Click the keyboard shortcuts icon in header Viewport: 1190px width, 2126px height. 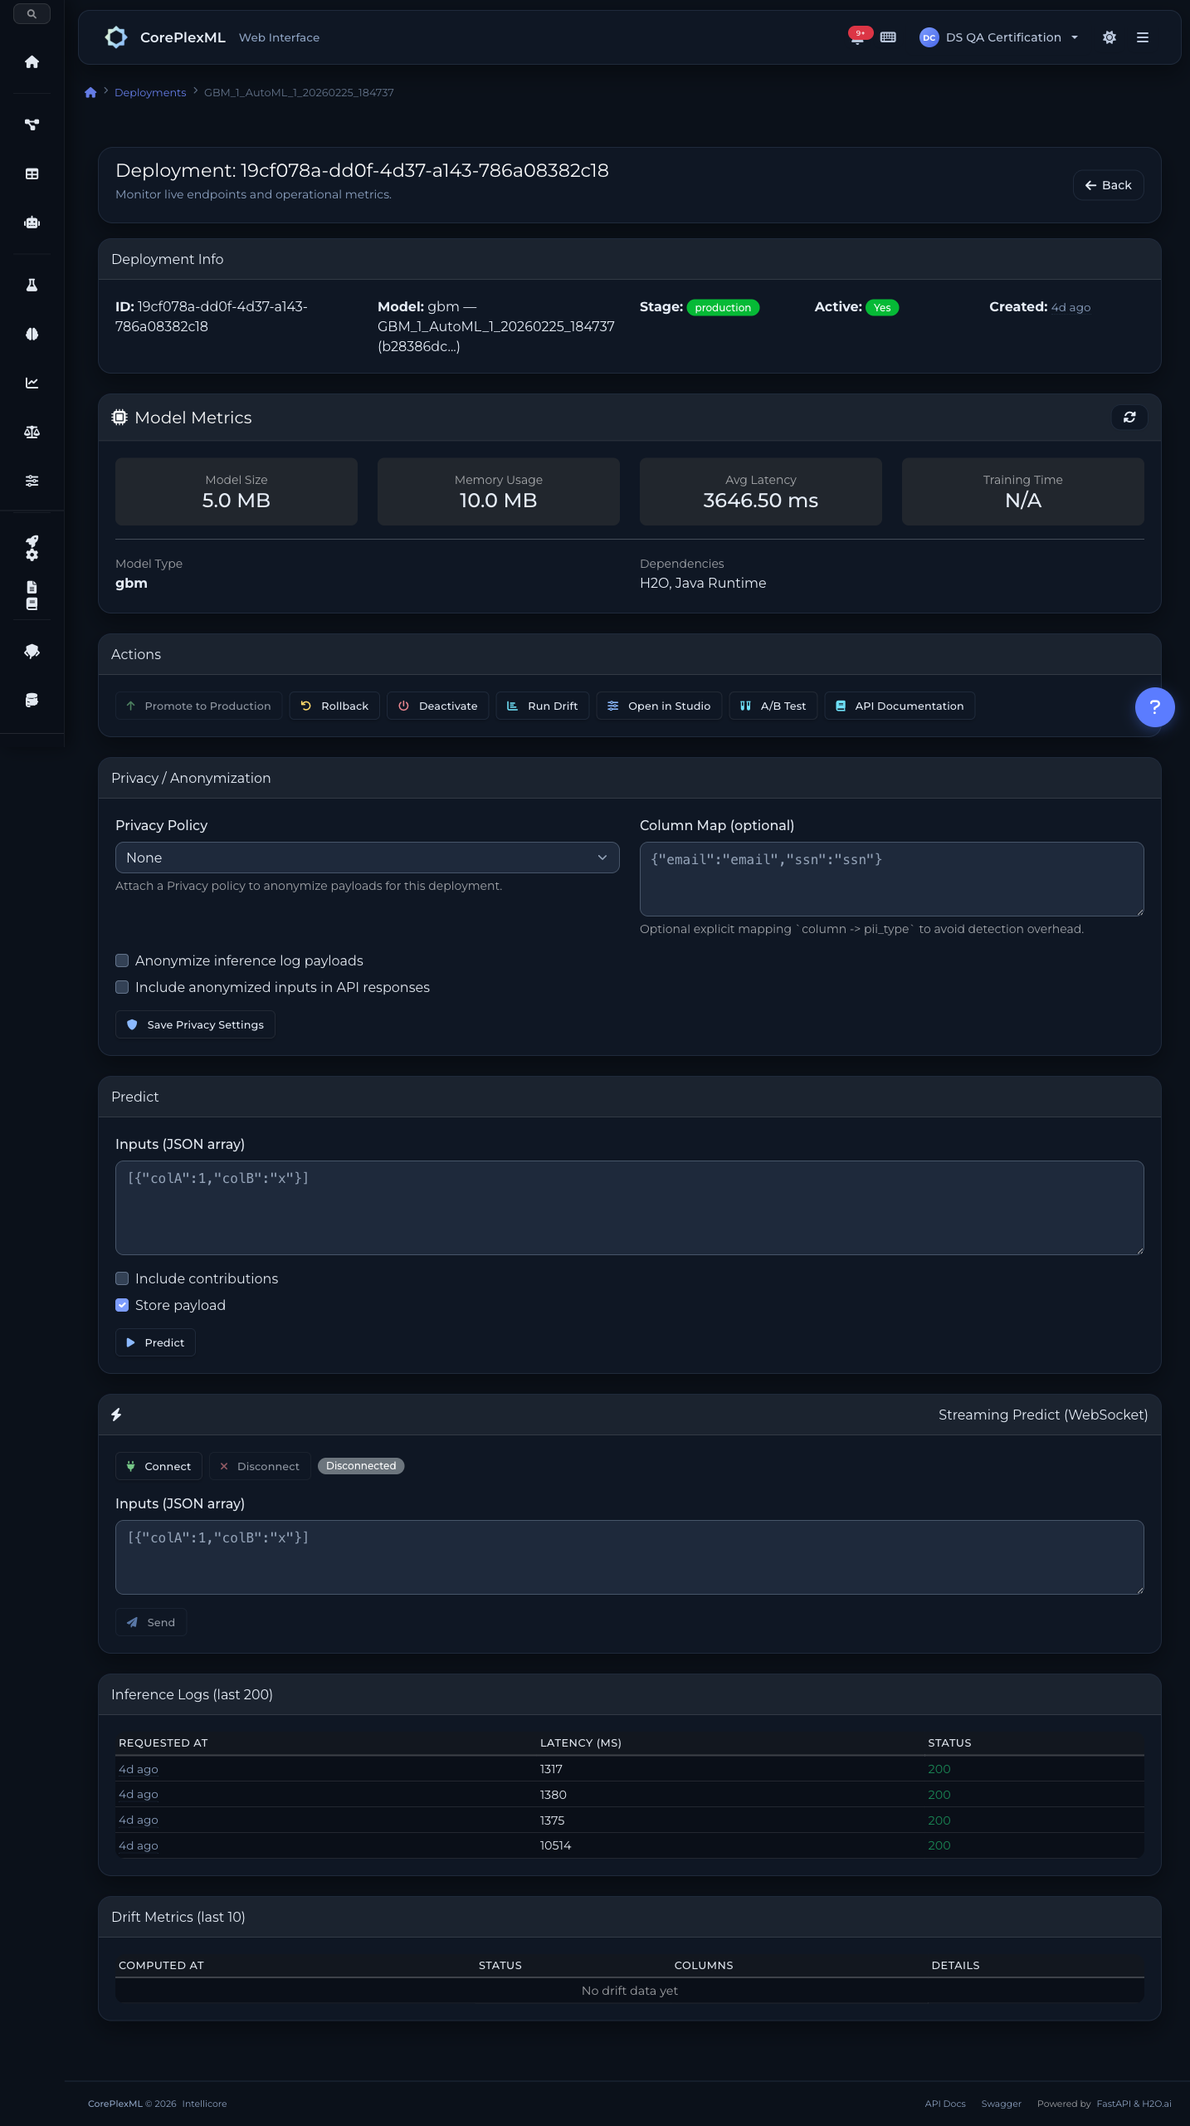(888, 37)
